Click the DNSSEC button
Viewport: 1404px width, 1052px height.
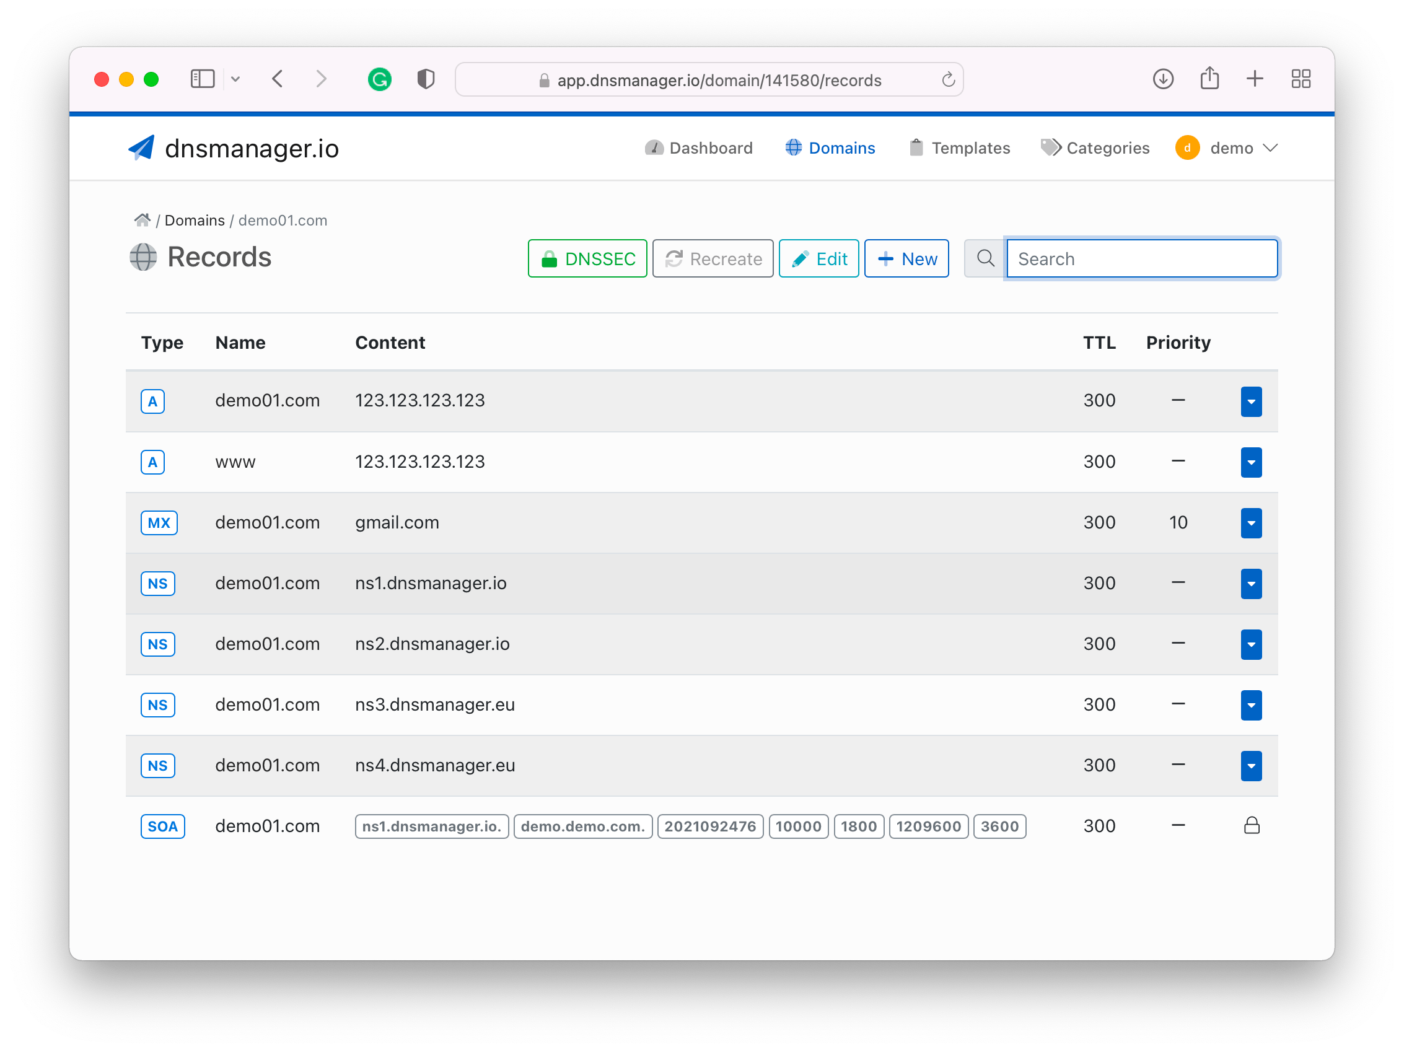click(x=587, y=259)
